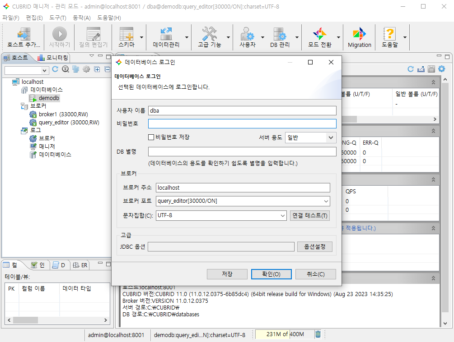The height and width of the screenshot is (342, 454).
Task: Click the dashboard vertical scrollbar down arrow
Action: point(445,324)
